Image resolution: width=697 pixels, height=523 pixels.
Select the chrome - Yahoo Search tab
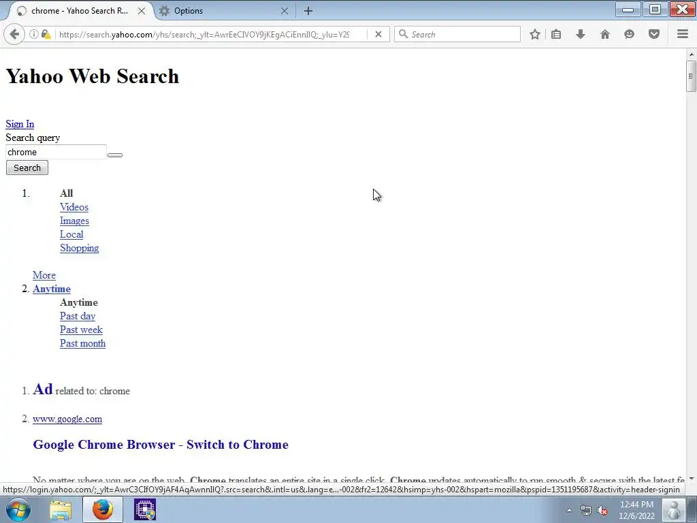[x=80, y=11]
